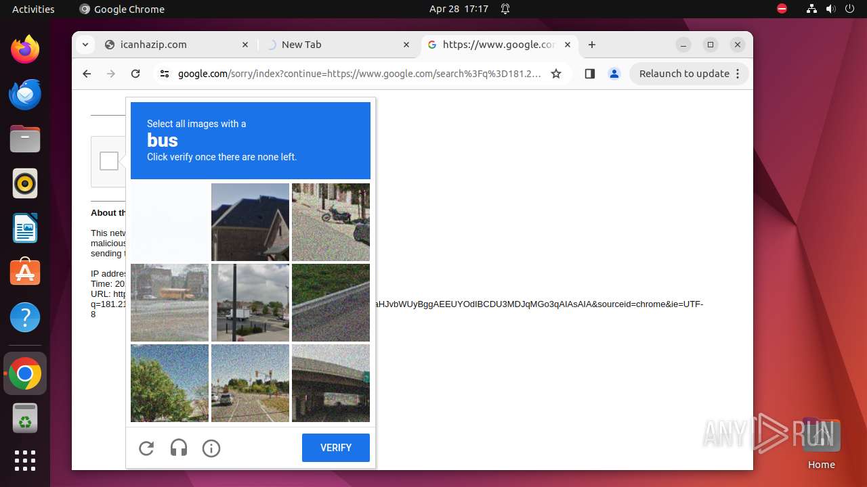
Task: Close the icanhazip.com tab
Action: [x=245, y=45]
